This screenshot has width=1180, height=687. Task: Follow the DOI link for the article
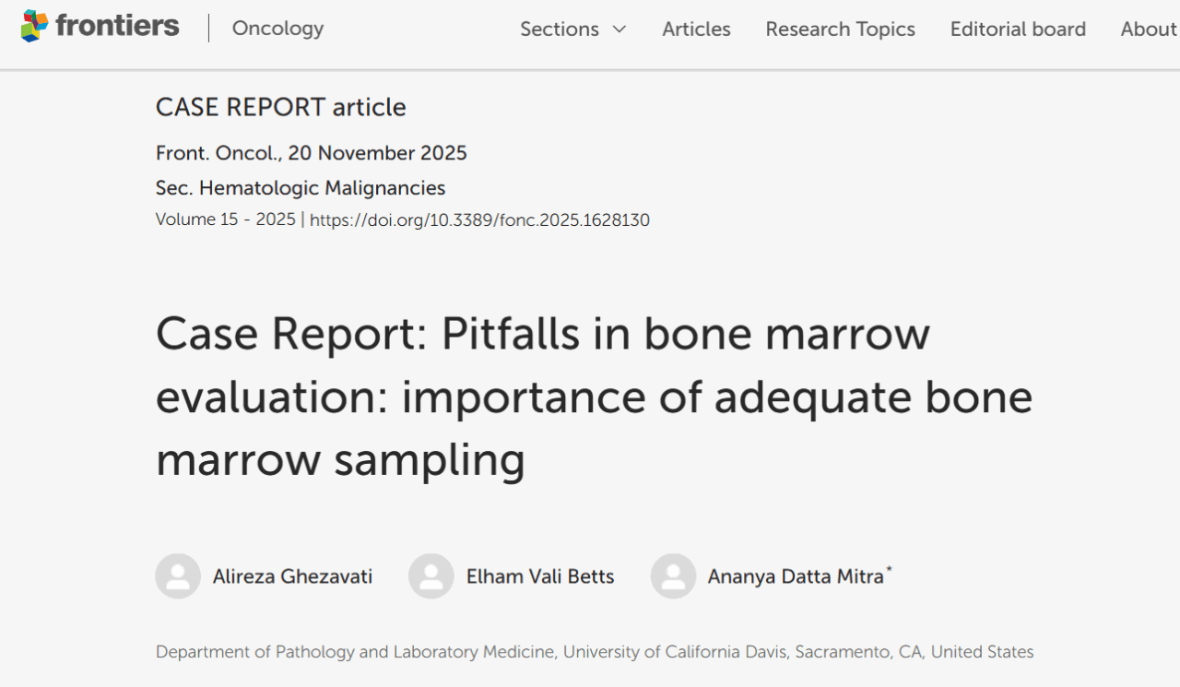(480, 219)
